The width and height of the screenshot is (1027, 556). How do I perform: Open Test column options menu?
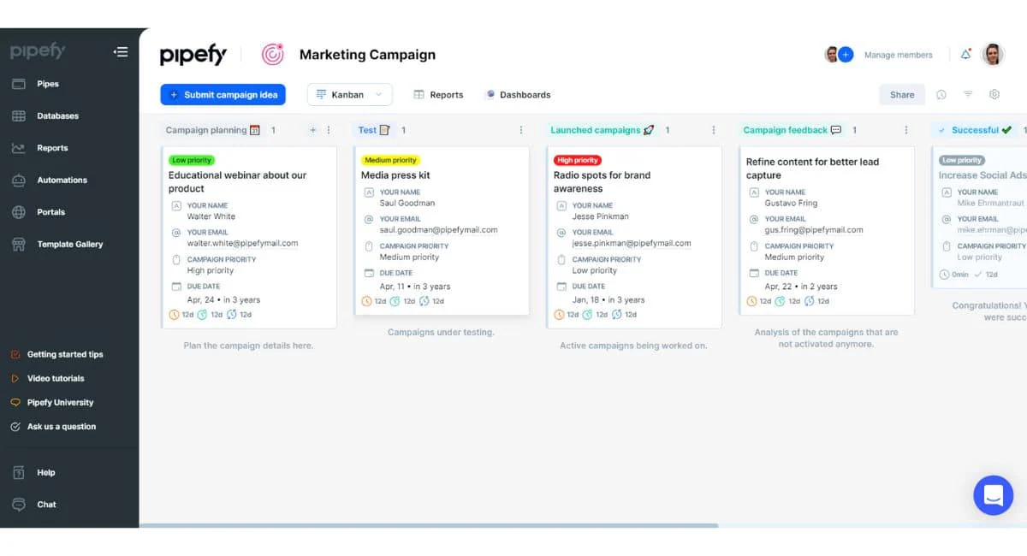(521, 130)
